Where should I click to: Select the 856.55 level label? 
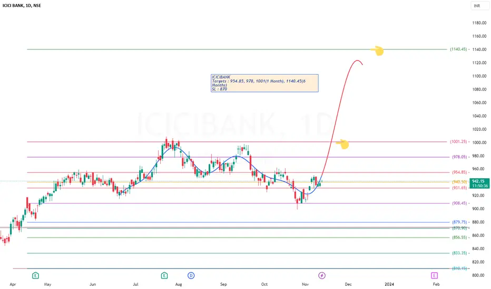459,238
